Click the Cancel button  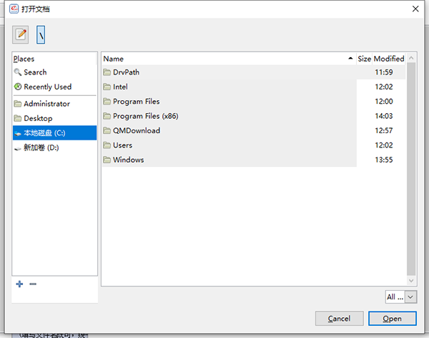[339, 318]
